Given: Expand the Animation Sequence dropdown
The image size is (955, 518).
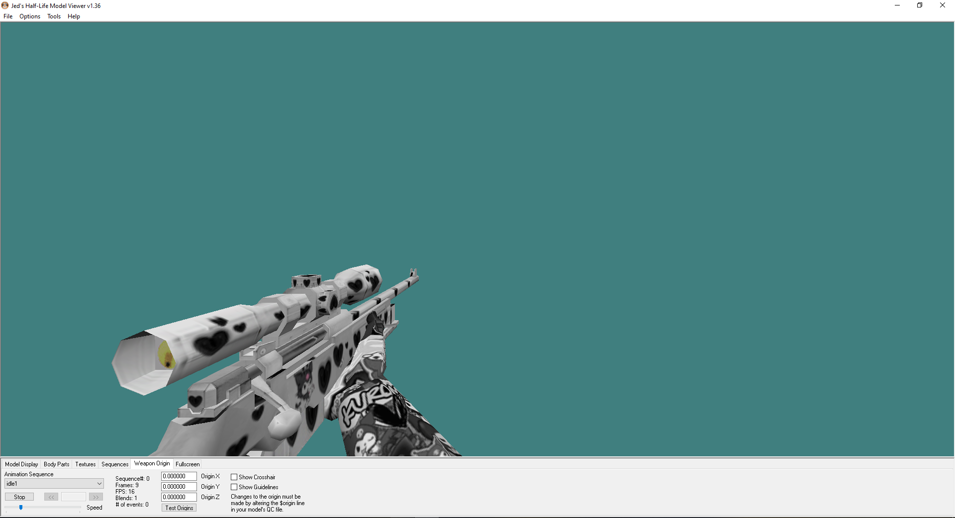Looking at the screenshot, I should click(x=54, y=484).
